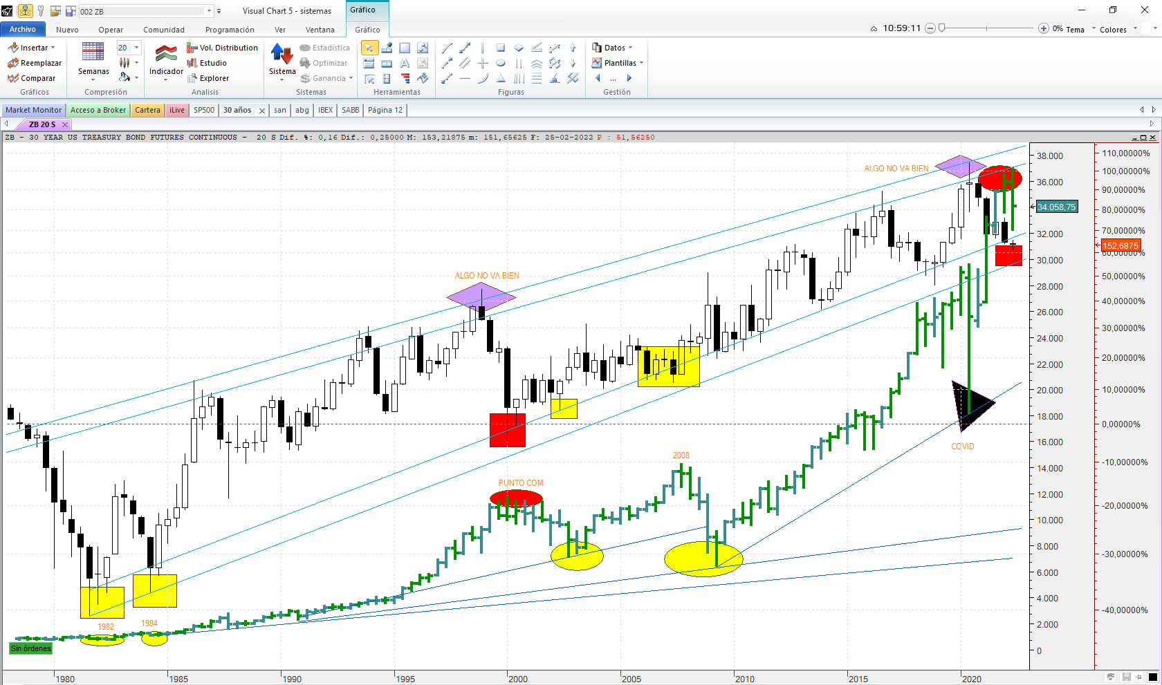Image resolution: width=1162 pixels, height=685 pixels.
Task: Click the open folder icon in title bar
Action: tap(55, 11)
